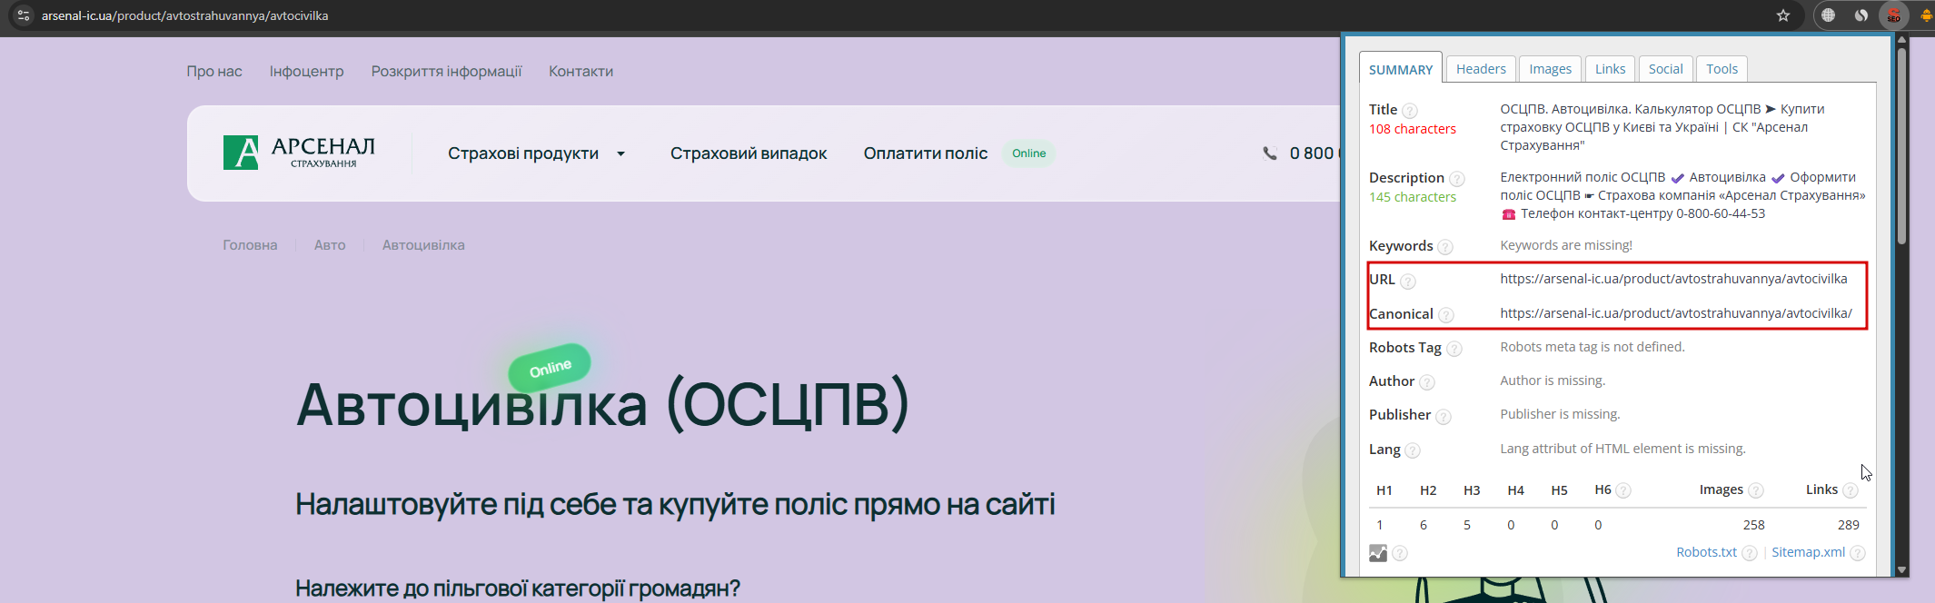Viewport: 1935px width, 603px height.
Task: Click the 0 800 phone number
Action: click(x=1314, y=153)
